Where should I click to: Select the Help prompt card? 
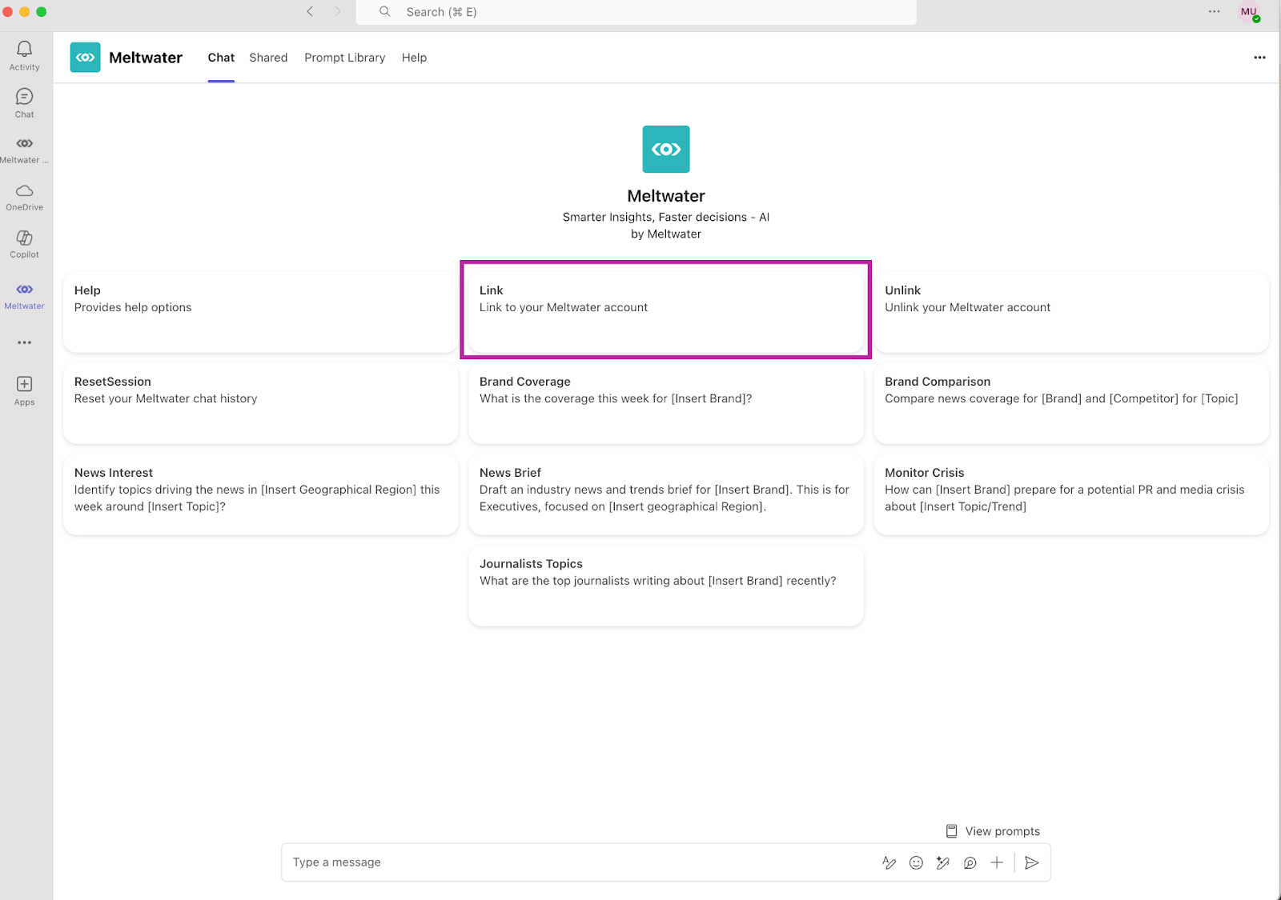point(260,312)
